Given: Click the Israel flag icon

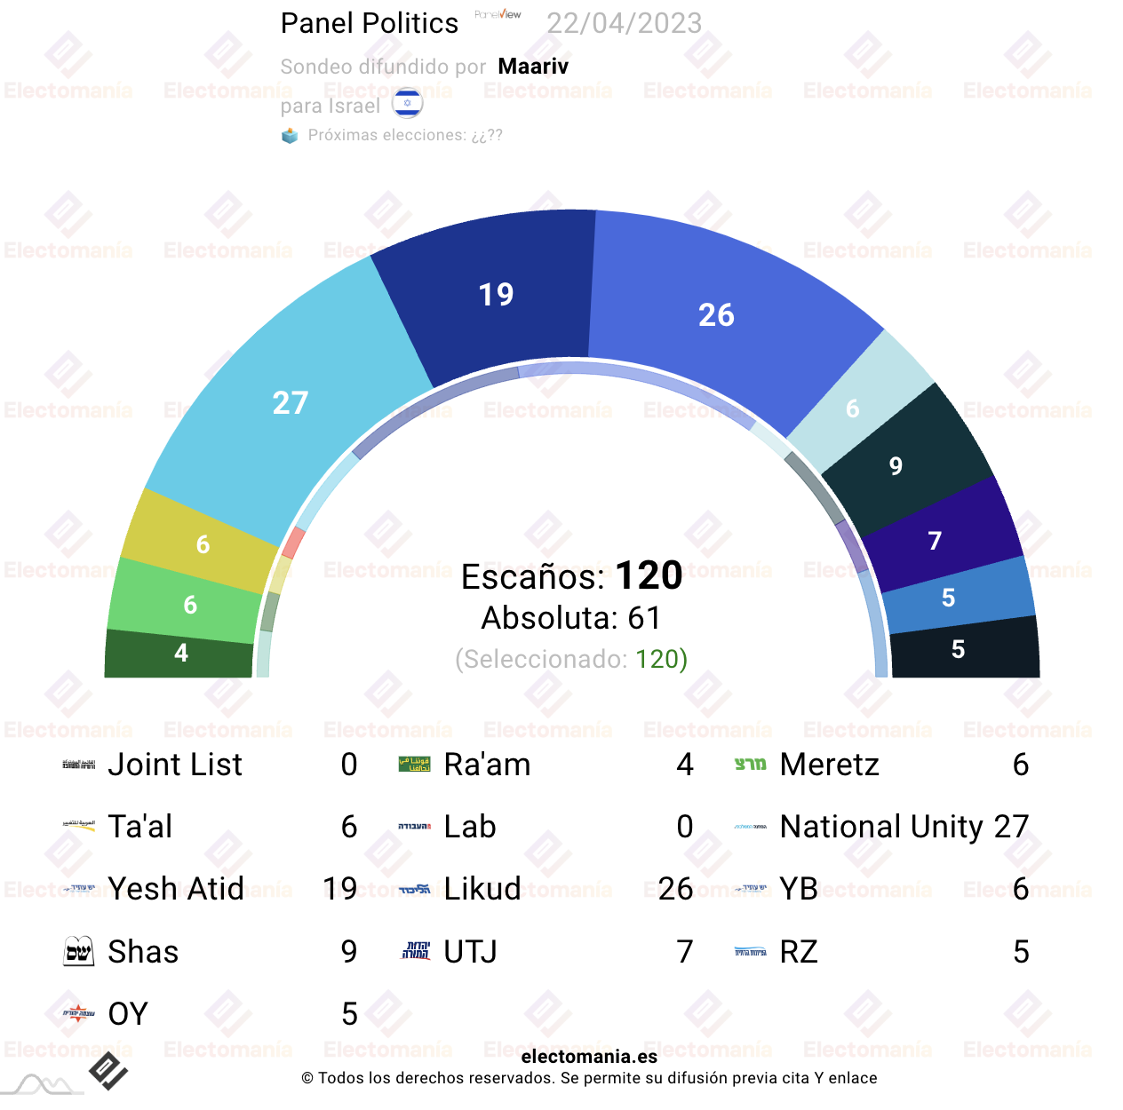Looking at the screenshot, I should click(408, 104).
